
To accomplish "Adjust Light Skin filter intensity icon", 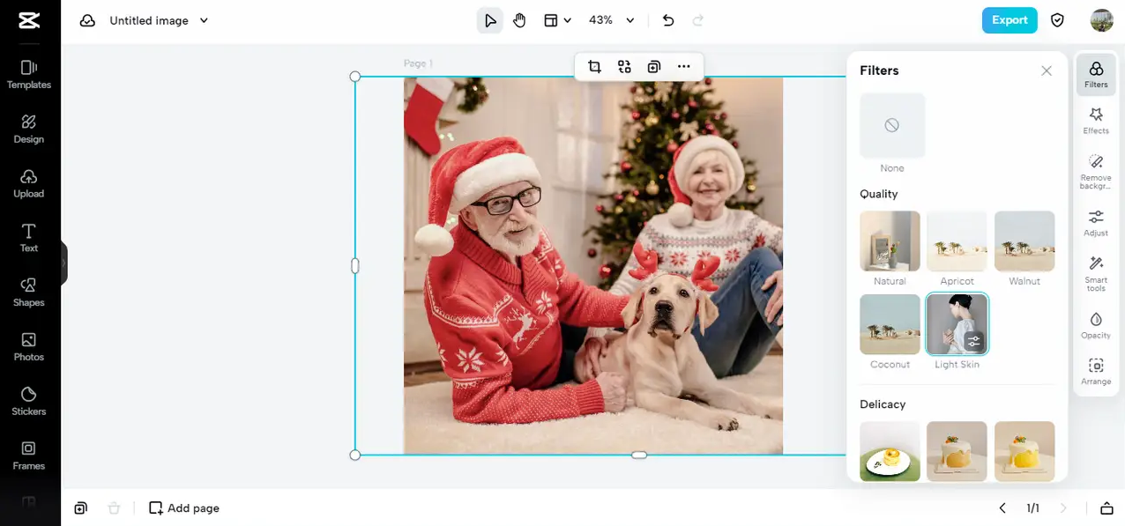I will (973, 341).
